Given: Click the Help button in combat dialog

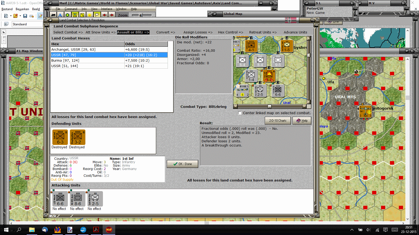Looking at the screenshot, I should point(302,121).
